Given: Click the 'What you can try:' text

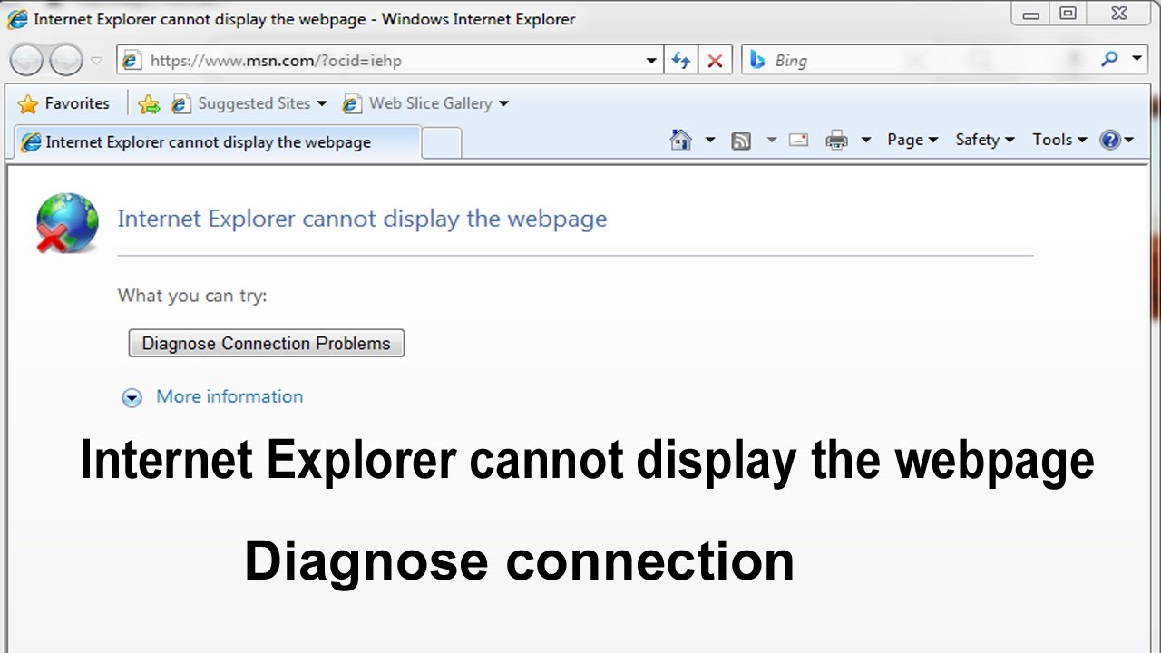Looking at the screenshot, I should pyautogui.click(x=192, y=296).
